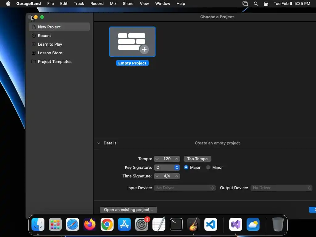This screenshot has height=237, width=316.
Task: Open the Mix menu
Action: coord(113,4)
